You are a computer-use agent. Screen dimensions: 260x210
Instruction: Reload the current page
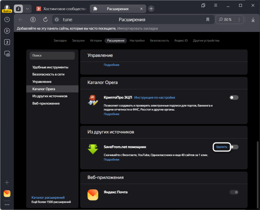coord(45,20)
